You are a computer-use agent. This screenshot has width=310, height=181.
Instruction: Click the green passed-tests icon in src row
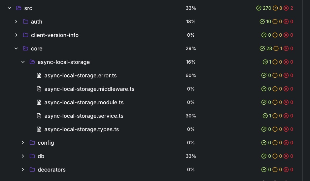(x=259, y=8)
